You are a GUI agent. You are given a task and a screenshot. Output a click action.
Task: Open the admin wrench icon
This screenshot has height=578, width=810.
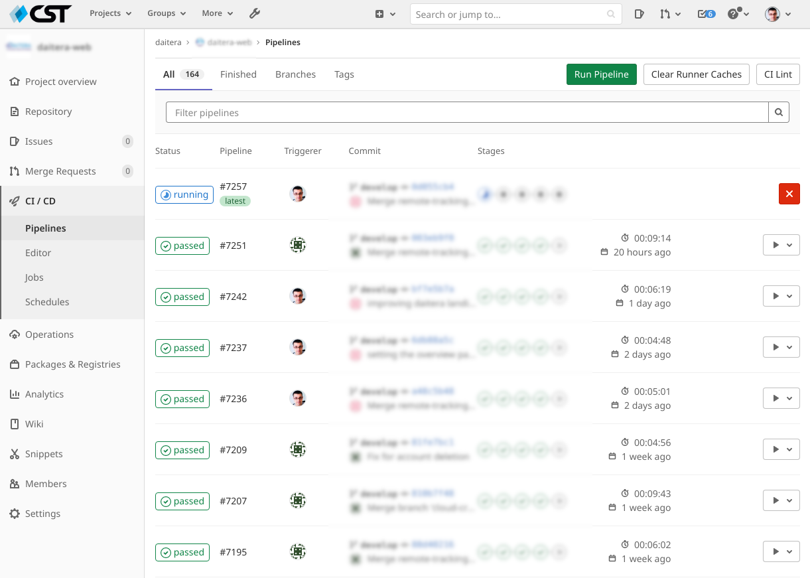(x=255, y=13)
